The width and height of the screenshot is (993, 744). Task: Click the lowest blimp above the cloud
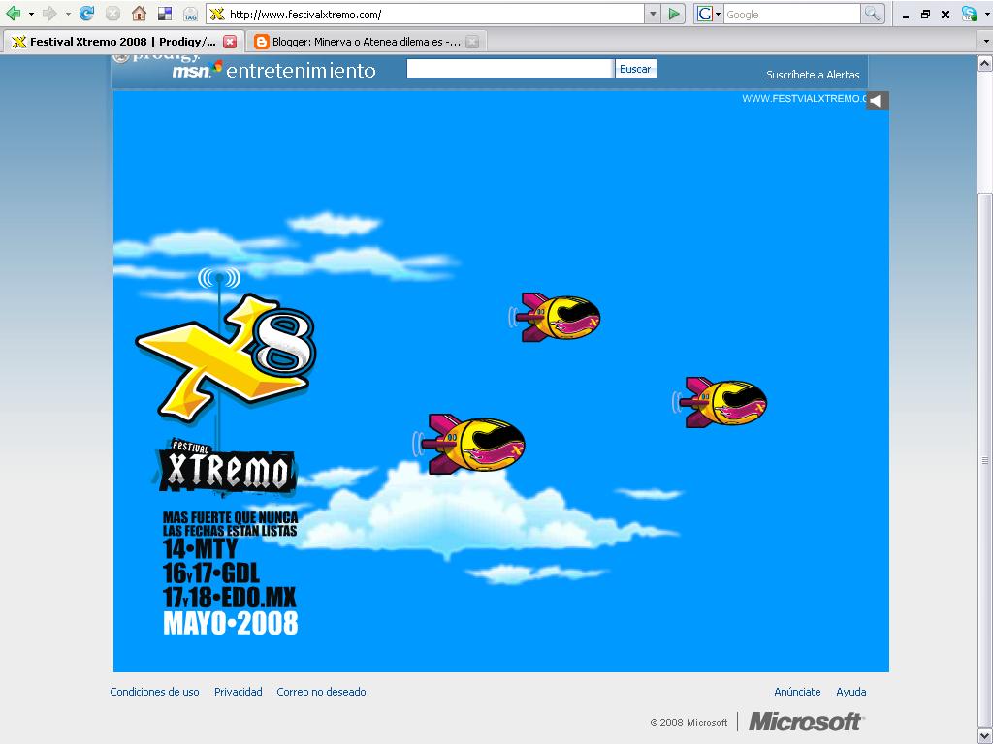(x=469, y=444)
